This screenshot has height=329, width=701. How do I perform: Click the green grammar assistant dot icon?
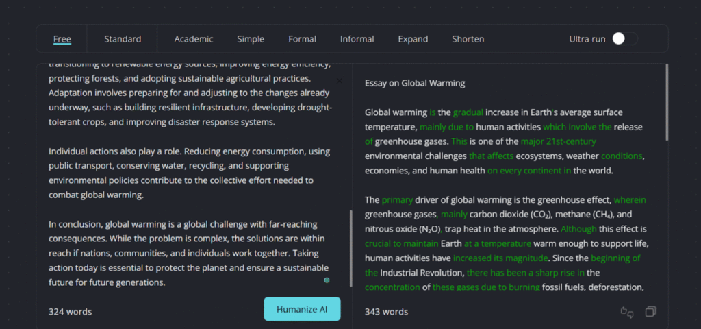tap(327, 280)
